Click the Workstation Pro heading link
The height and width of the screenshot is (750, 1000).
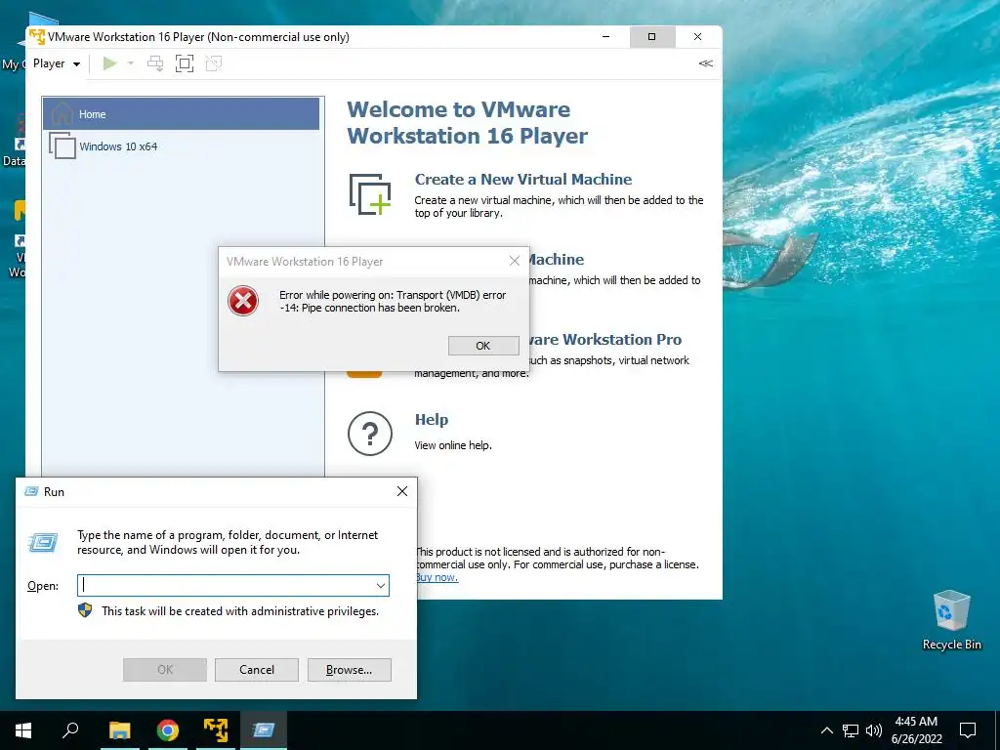(605, 339)
